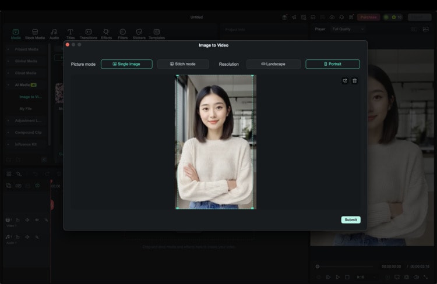
Task: Expand the Compound Clip tree item
Action: pyautogui.click(x=8, y=133)
